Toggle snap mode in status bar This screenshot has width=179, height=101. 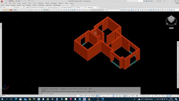tap(99, 96)
